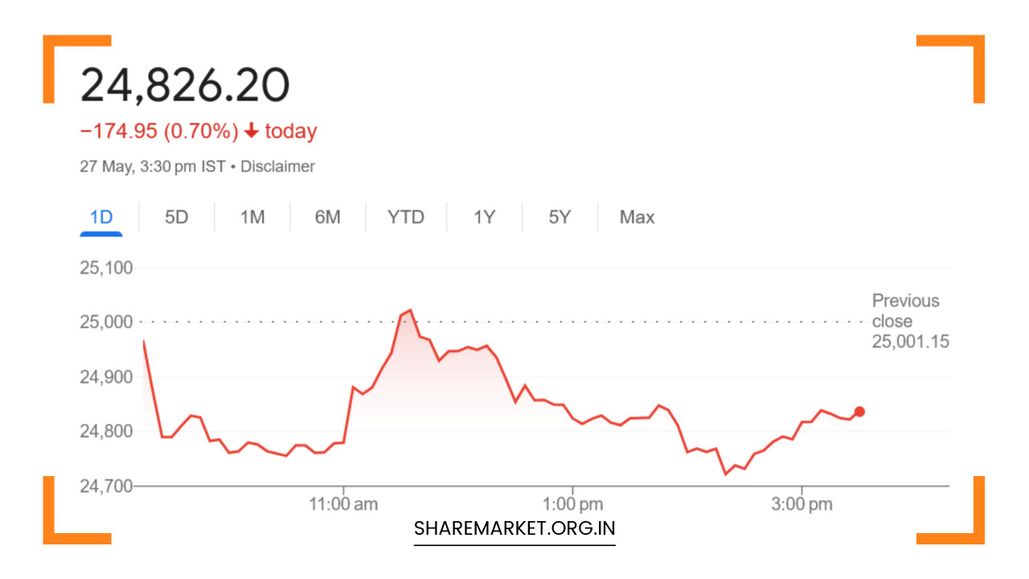Image resolution: width=1029 pixels, height=579 pixels.
Task: Click the 3:00 pm axis label
Action: click(x=801, y=505)
